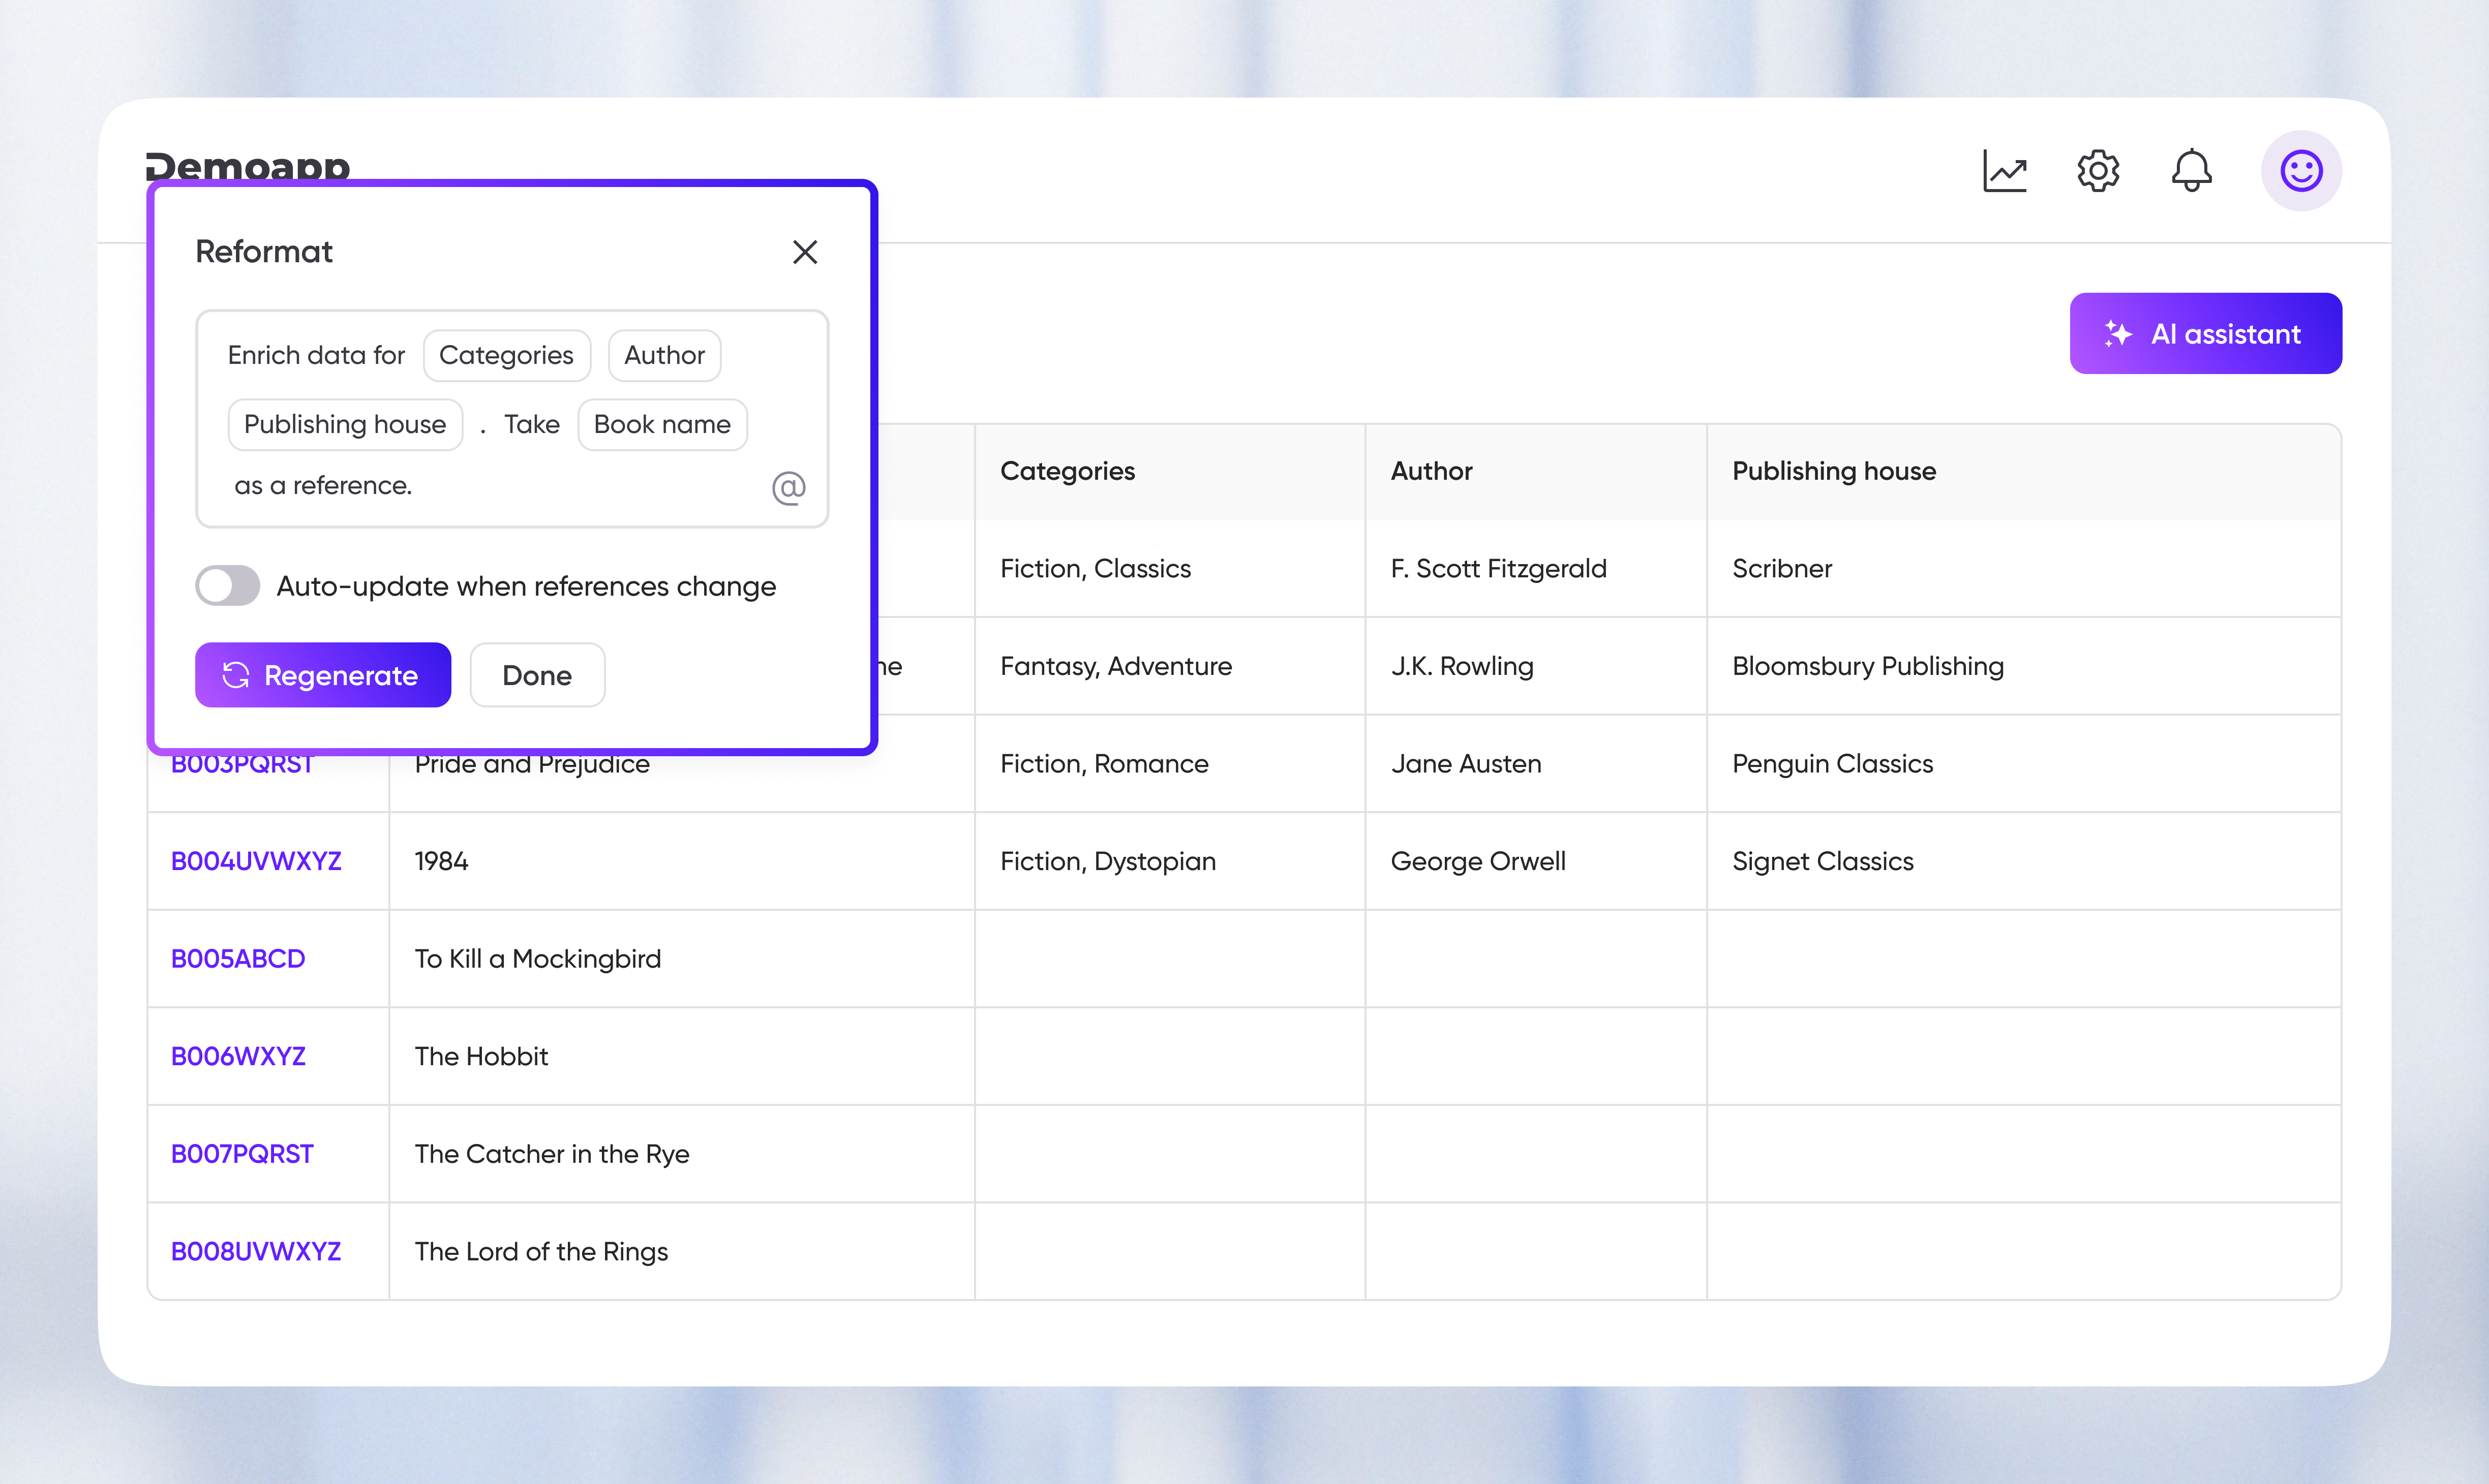Enable Auto-update when references change
The width and height of the screenshot is (2489, 1484).
[x=227, y=585]
